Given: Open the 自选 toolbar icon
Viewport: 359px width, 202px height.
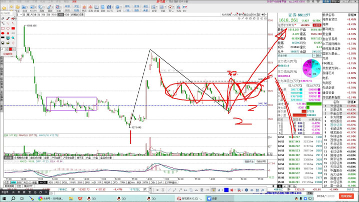Looking at the screenshot, I should [23, 7].
